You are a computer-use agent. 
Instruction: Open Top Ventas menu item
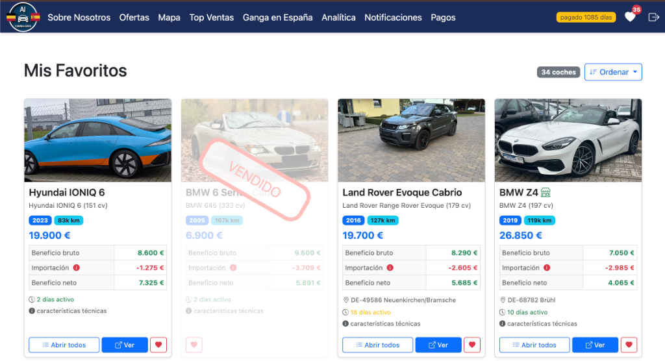pyautogui.click(x=211, y=18)
